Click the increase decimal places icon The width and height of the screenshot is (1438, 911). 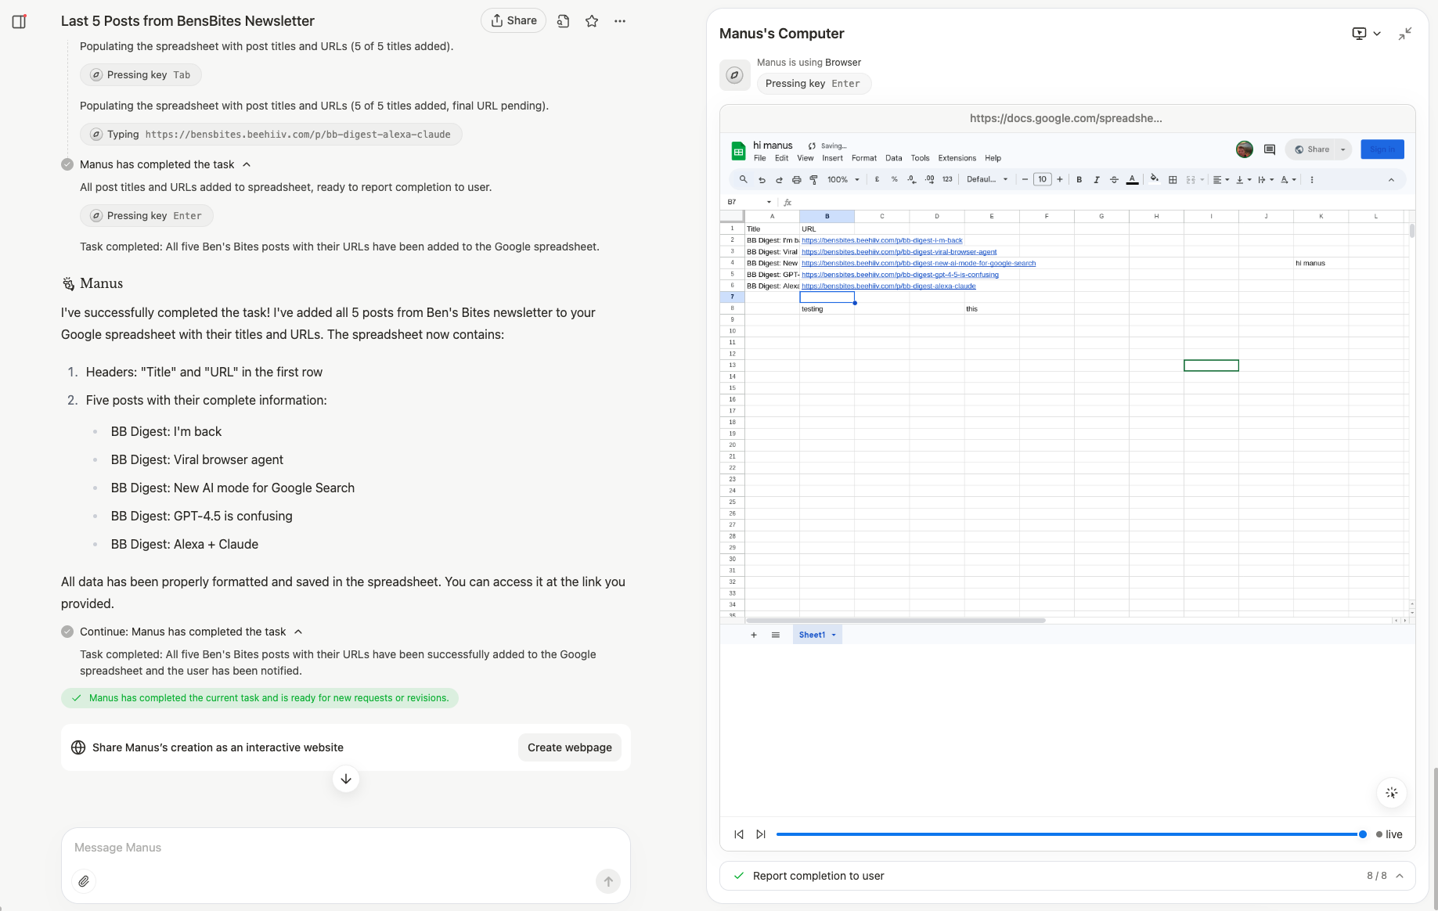tap(929, 179)
